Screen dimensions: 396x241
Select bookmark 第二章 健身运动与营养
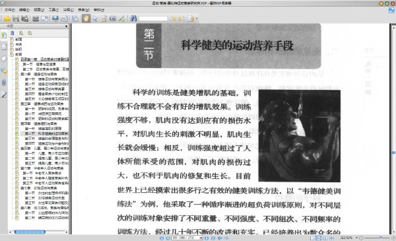(39, 74)
